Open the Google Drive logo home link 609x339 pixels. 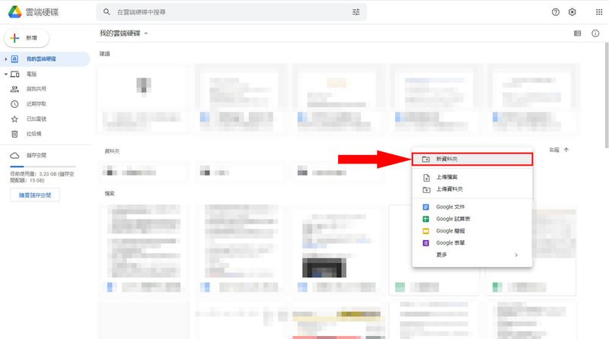pyautogui.click(x=33, y=12)
